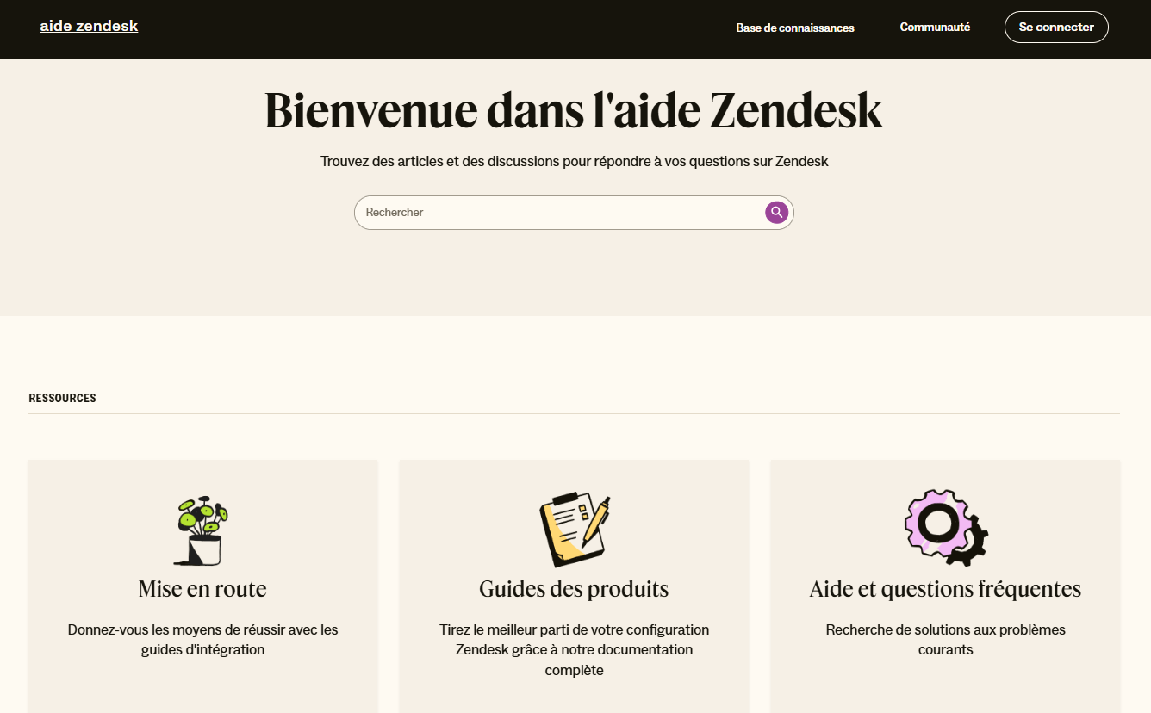Open the Mise en route heading
Image resolution: width=1151 pixels, height=713 pixels.
click(202, 589)
